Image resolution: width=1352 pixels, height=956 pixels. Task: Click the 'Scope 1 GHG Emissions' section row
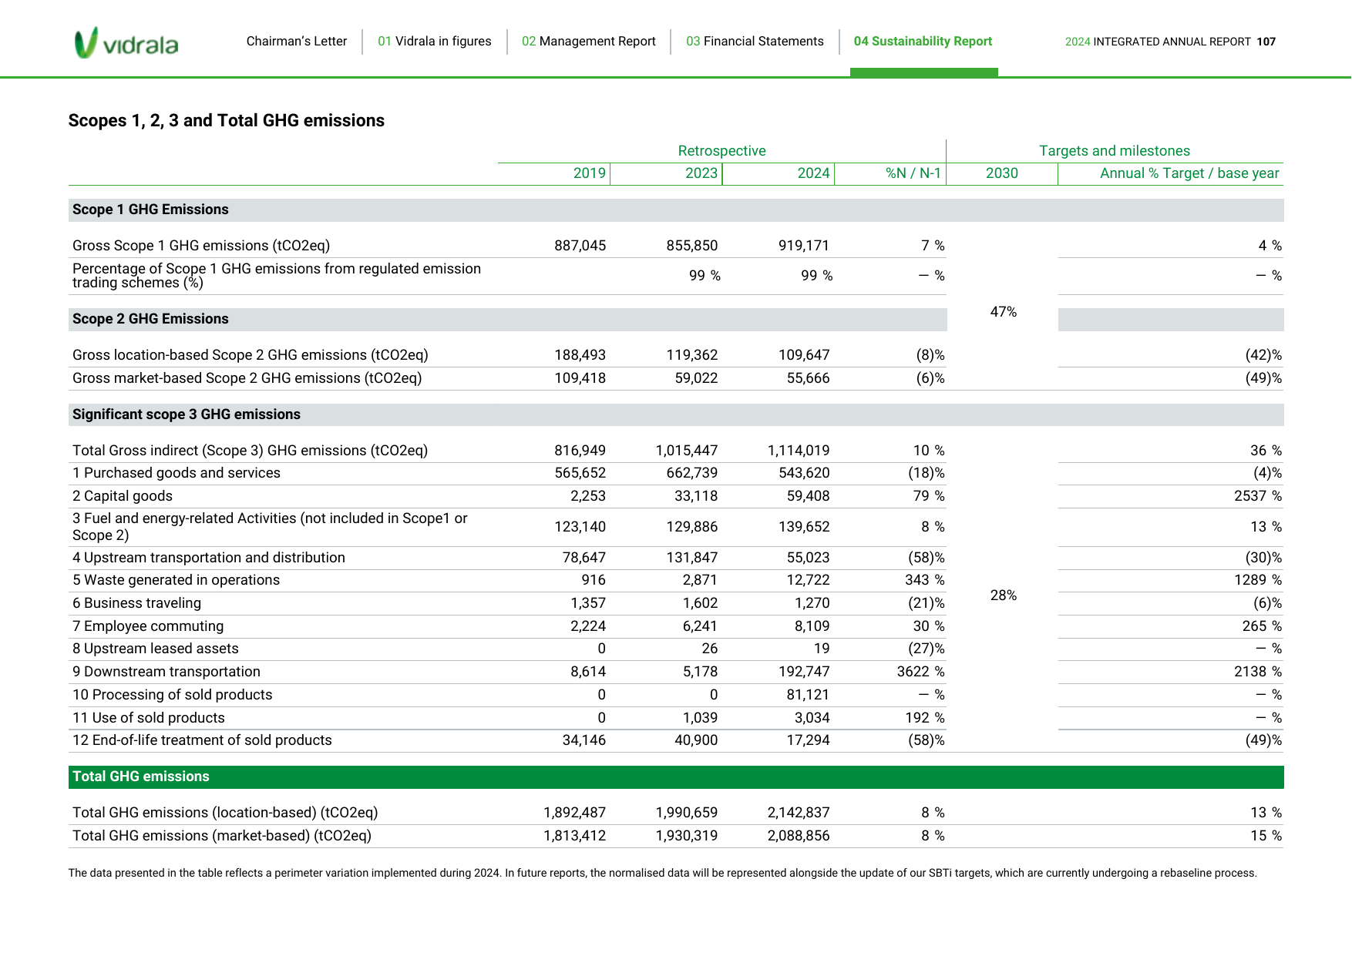click(676, 210)
